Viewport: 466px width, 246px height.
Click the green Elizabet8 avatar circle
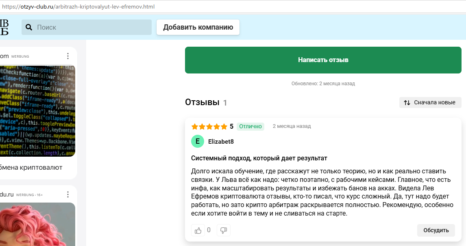pyautogui.click(x=198, y=141)
